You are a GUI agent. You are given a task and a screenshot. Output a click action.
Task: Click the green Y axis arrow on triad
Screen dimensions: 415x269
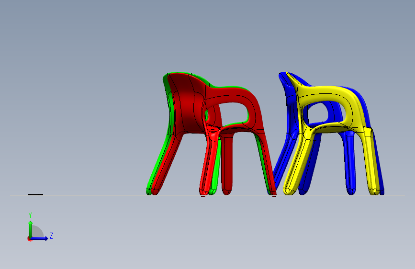click(31, 229)
